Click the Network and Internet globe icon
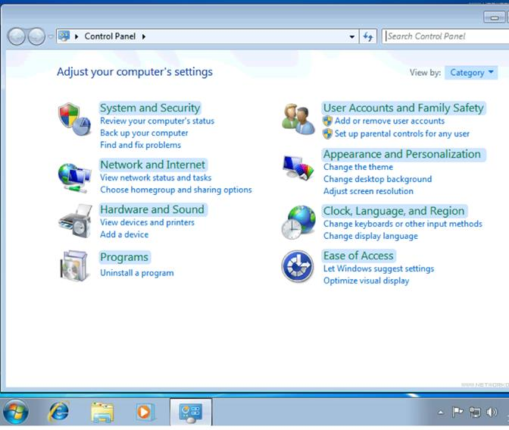Screen dimensions: 509x430 (x=74, y=178)
